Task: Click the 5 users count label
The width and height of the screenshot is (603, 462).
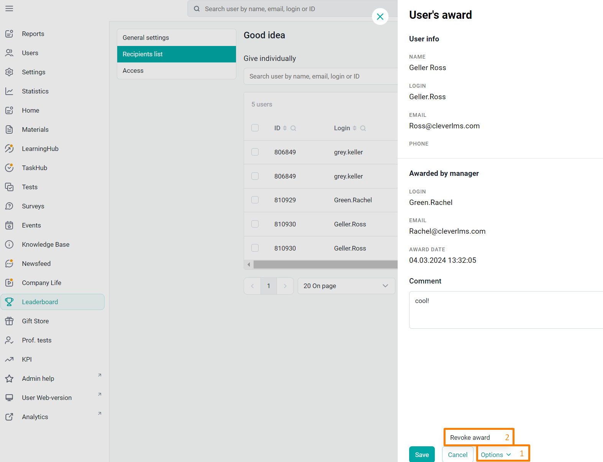Action: (x=262, y=104)
